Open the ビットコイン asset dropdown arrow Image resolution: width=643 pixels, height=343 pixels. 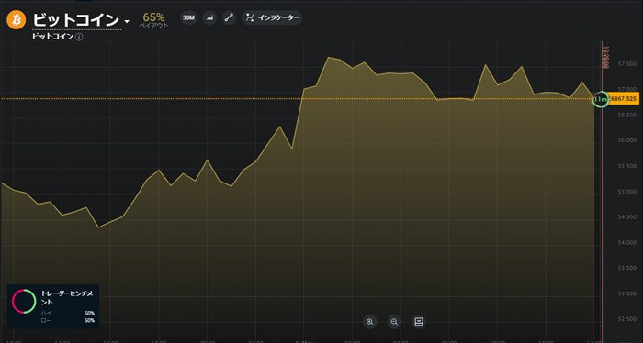click(x=127, y=21)
